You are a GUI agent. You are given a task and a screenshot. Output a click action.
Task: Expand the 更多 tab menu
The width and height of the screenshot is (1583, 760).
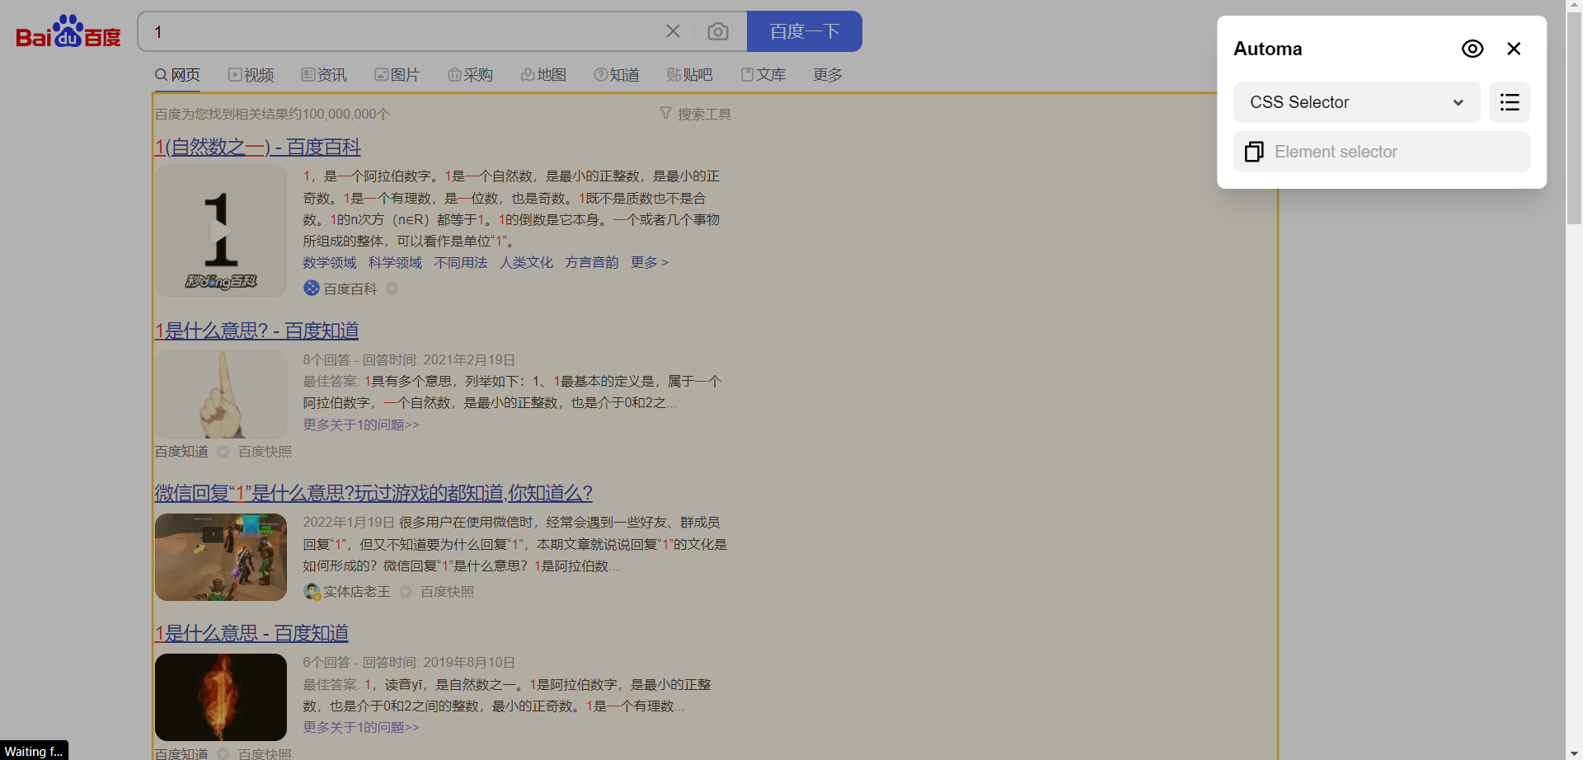(x=827, y=74)
